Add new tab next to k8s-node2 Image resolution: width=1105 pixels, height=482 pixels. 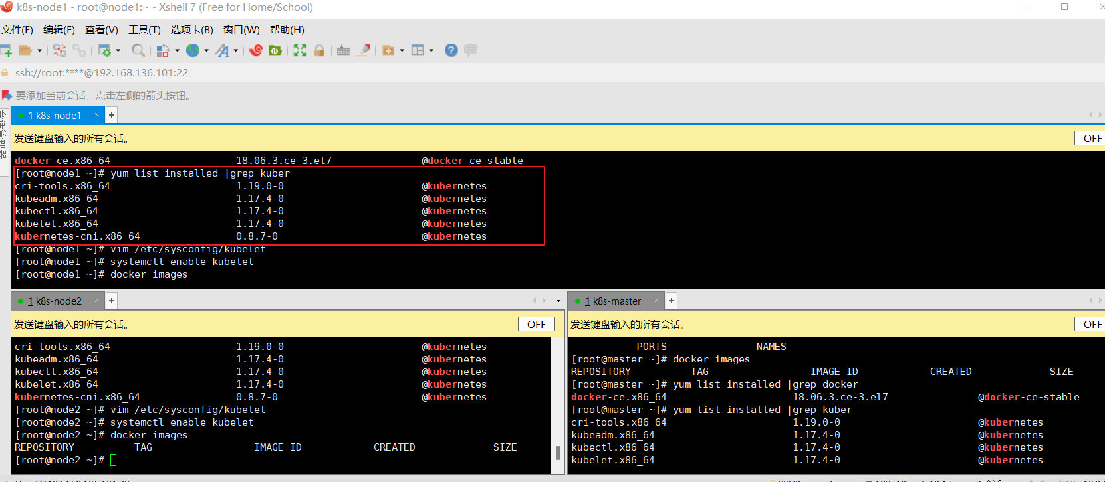(x=112, y=301)
